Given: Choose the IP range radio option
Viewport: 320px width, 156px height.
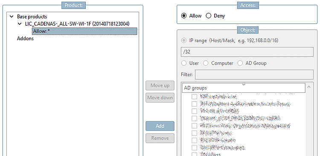Looking at the screenshot, I should click(184, 41).
